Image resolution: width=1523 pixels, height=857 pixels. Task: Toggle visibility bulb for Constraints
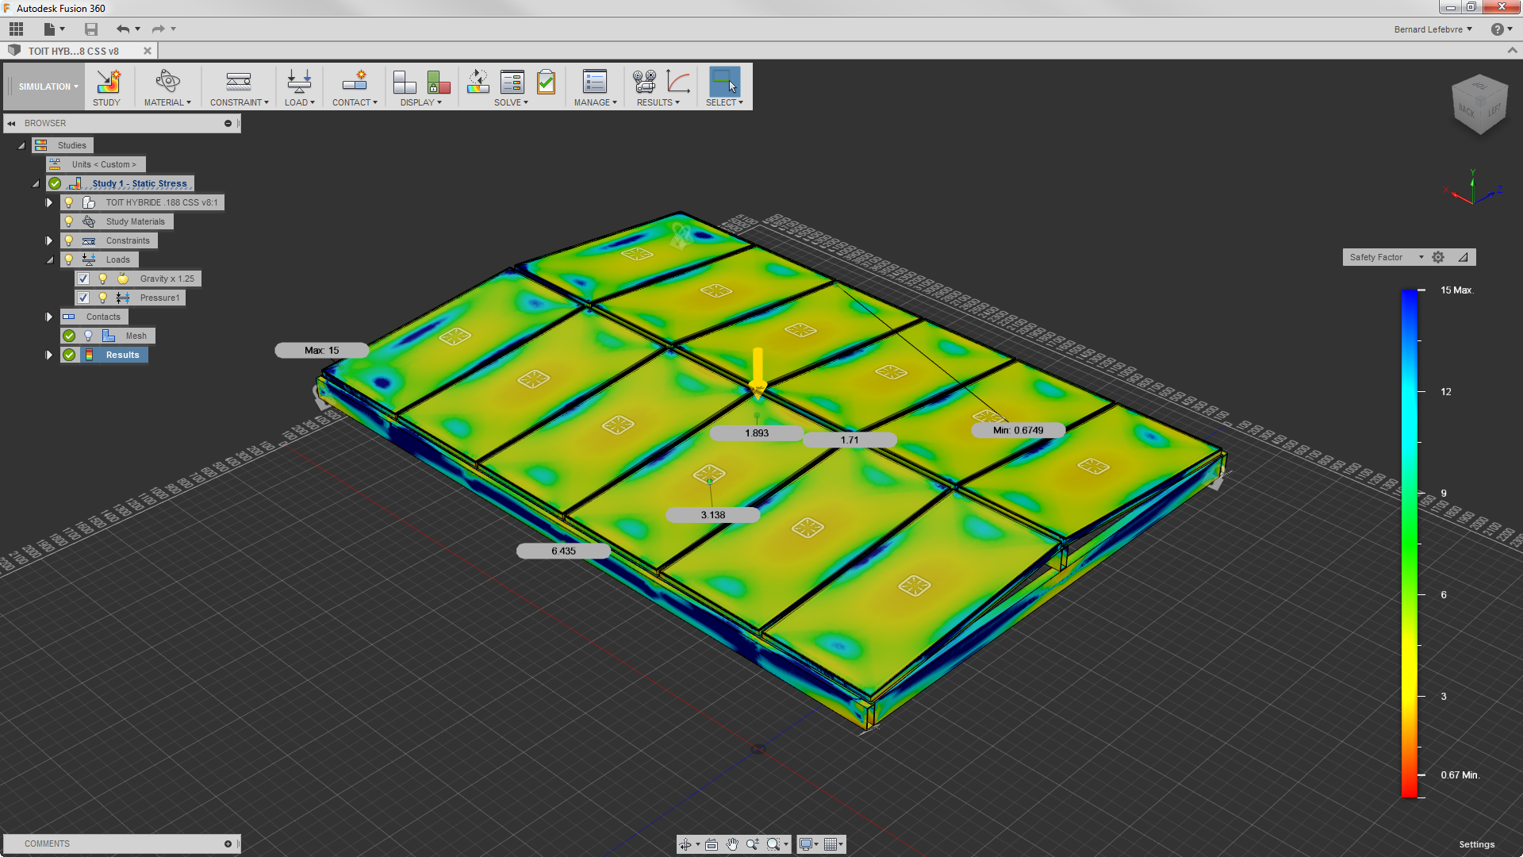click(x=69, y=240)
